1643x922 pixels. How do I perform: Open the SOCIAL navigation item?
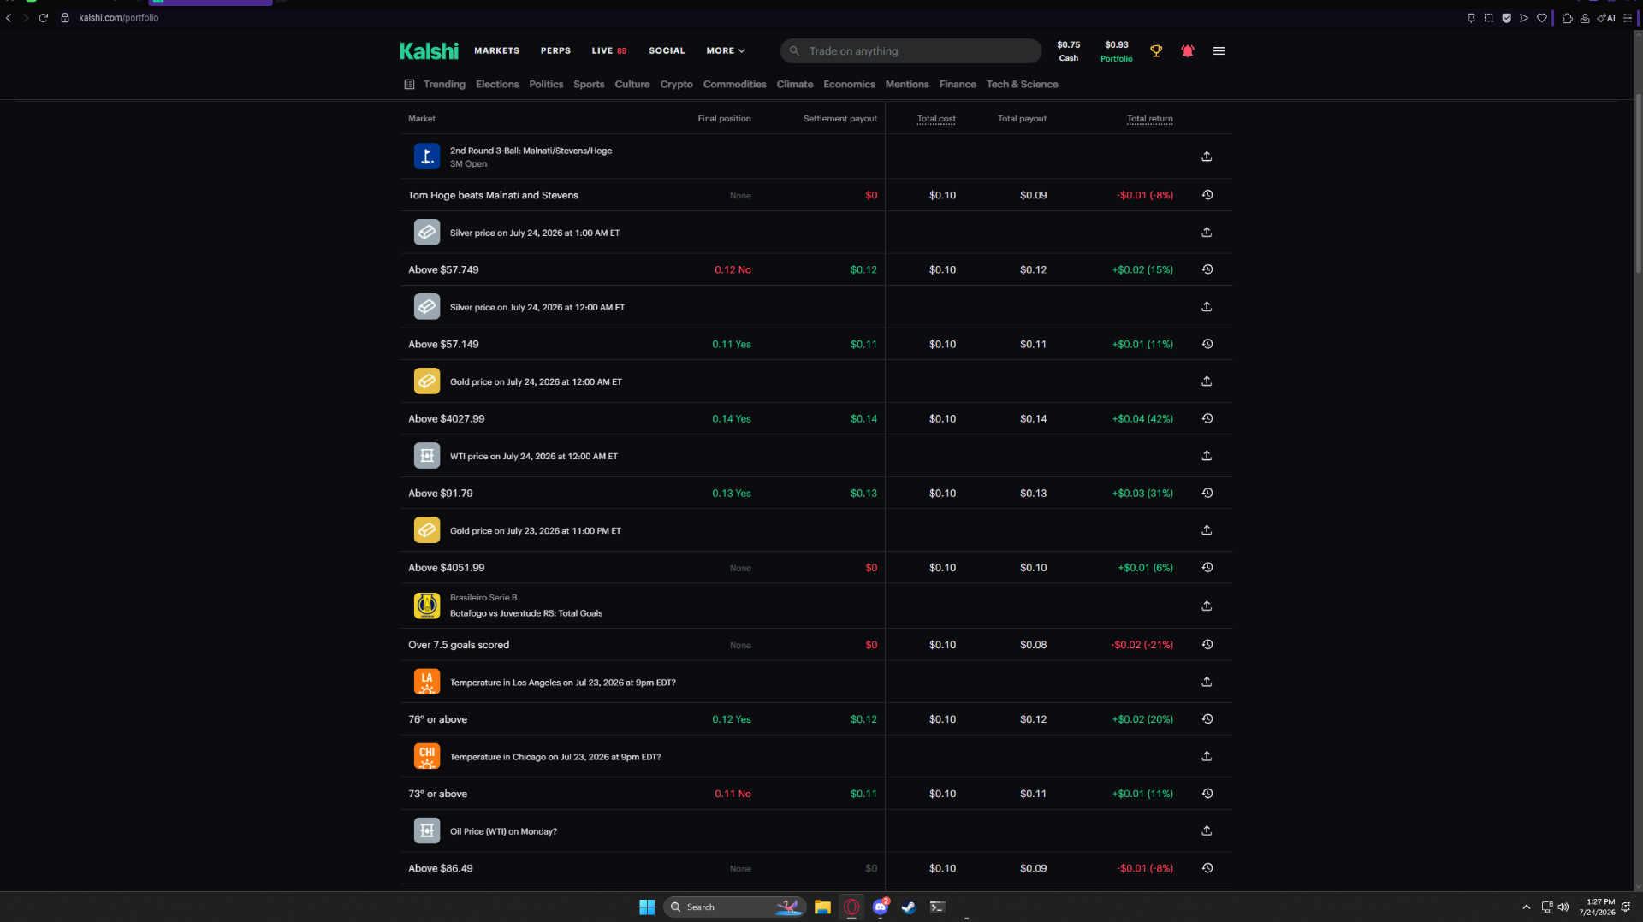pos(667,51)
